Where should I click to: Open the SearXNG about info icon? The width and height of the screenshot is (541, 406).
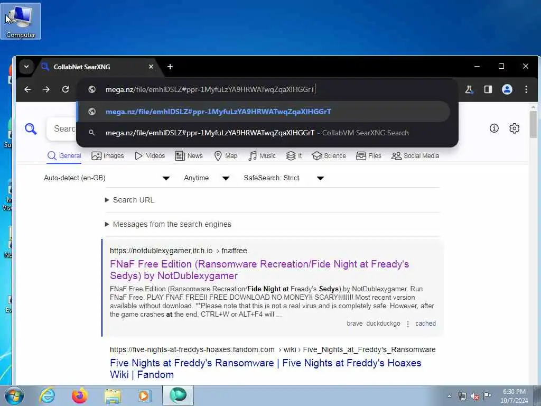coord(494,128)
